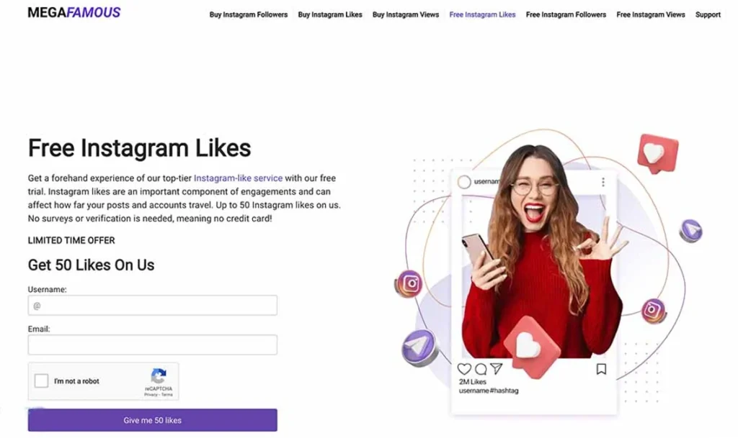Image resolution: width=738 pixels, height=438 pixels.
Task: Go to Free Instagram Followers page
Action: click(x=566, y=14)
